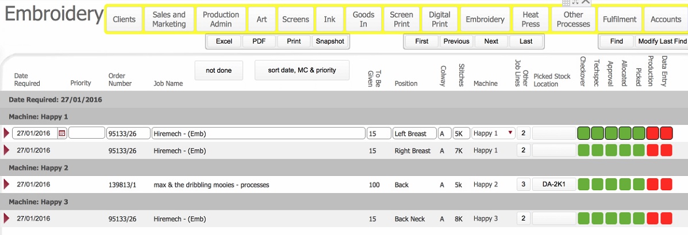This screenshot has height=235, width=688.
Task: Click the red arrow on the Right Breast row
Action: pyautogui.click(x=7, y=150)
